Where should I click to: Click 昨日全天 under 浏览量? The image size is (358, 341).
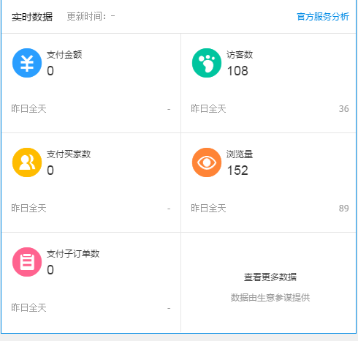pyautogui.click(x=208, y=208)
